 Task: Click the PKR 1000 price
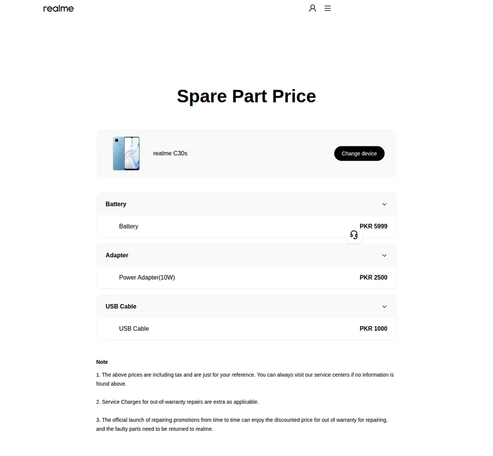[373, 329]
